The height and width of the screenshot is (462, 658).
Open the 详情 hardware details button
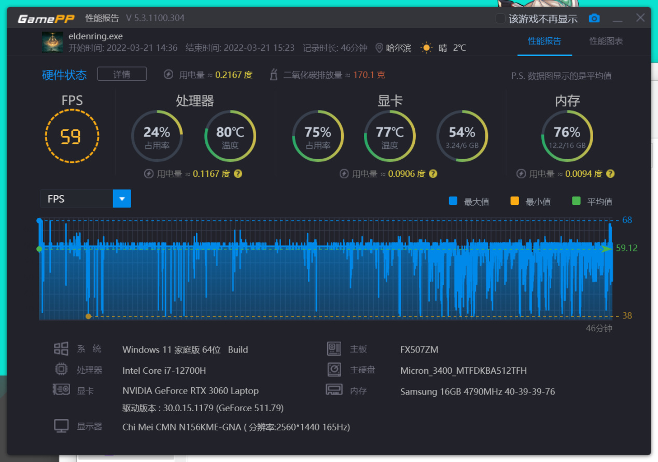(122, 75)
